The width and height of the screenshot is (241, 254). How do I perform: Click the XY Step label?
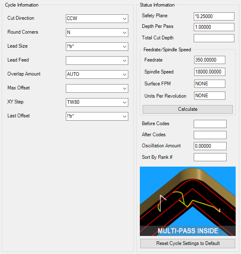(16, 102)
